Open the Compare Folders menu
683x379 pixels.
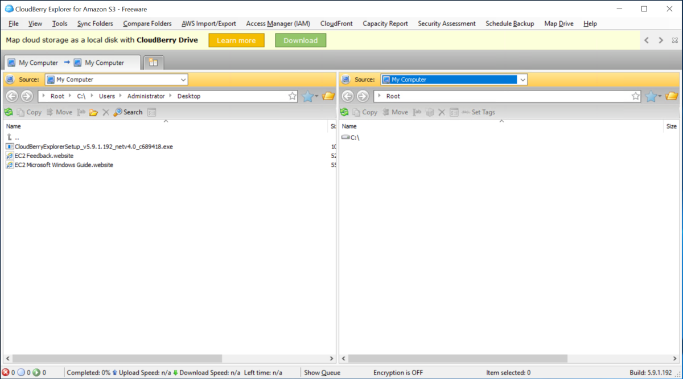[147, 23]
